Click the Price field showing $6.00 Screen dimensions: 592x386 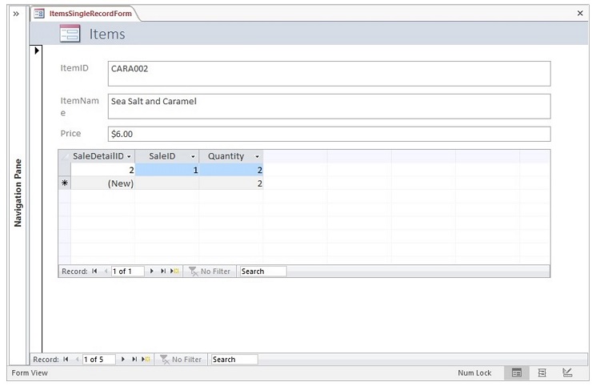[x=329, y=134]
